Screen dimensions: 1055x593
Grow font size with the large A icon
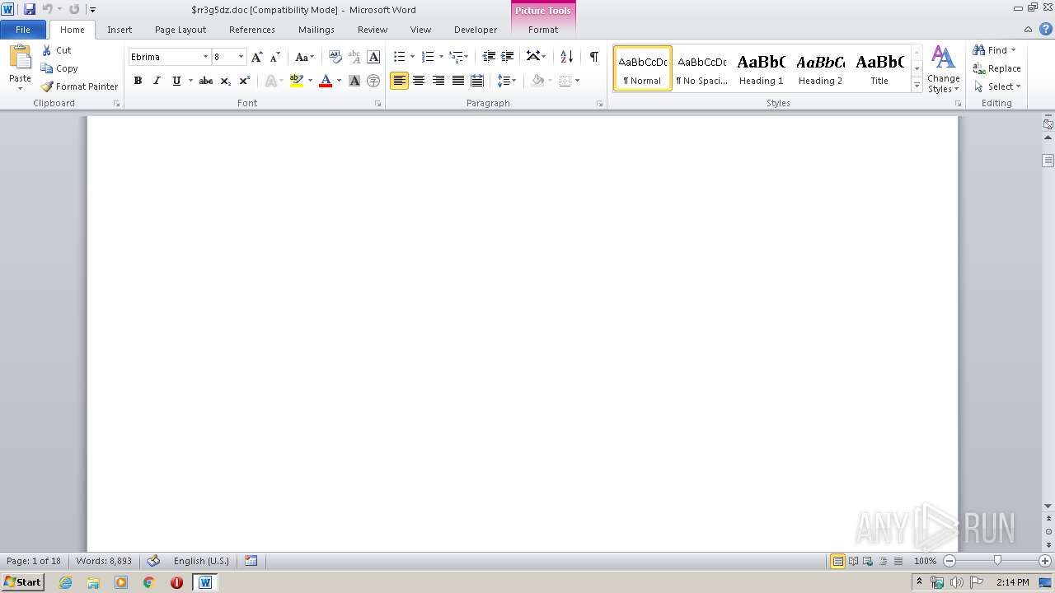click(257, 57)
